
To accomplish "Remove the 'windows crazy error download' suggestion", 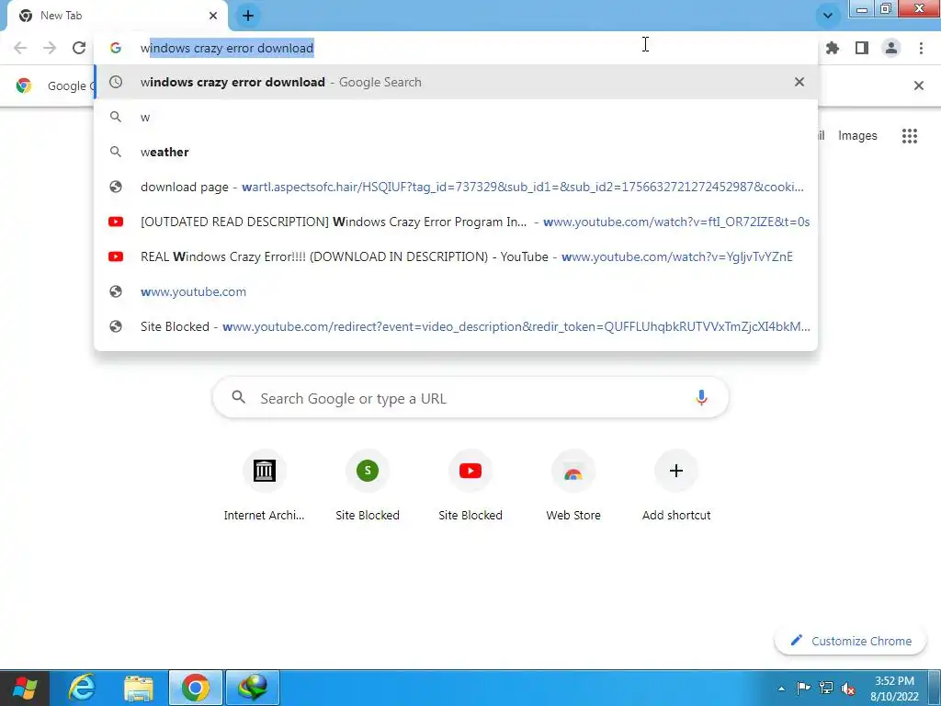I will point(799,82).
